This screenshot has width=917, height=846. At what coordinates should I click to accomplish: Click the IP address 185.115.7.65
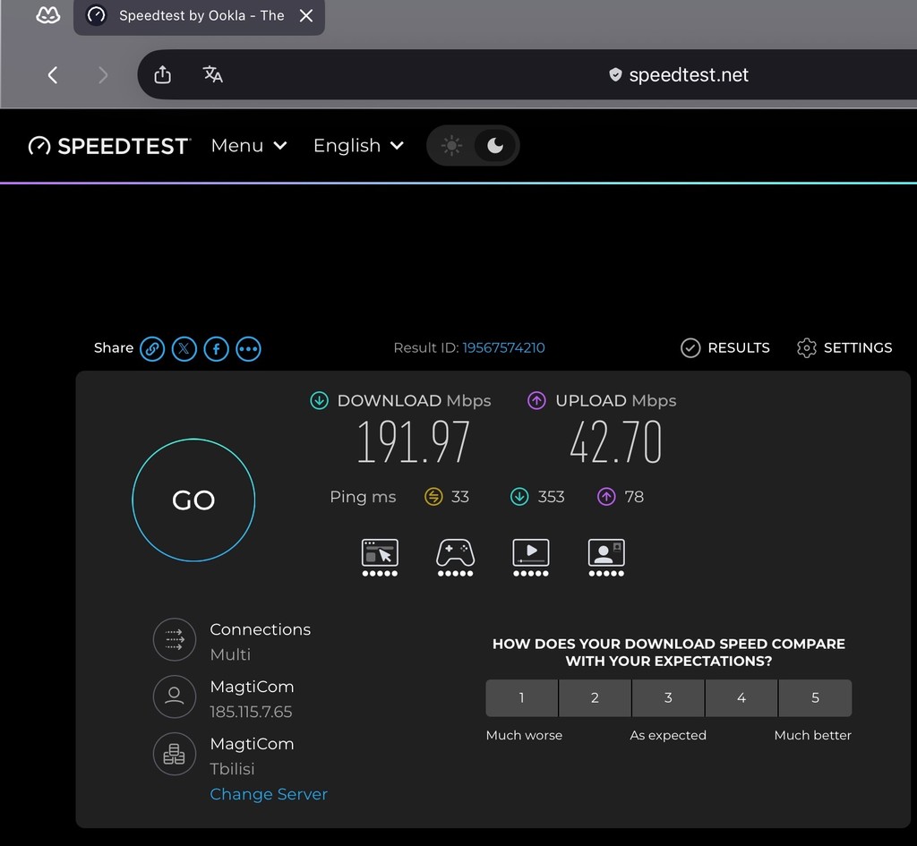tap(251, 712)
